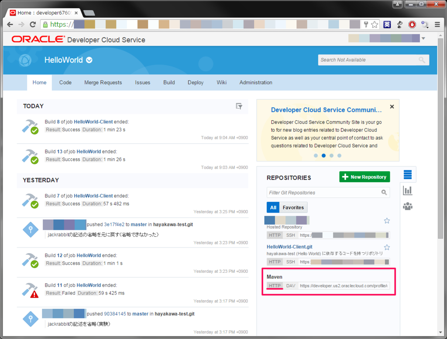Open the statistics bar chart icon
Screen dimensions: 447x339
point(408,190)
